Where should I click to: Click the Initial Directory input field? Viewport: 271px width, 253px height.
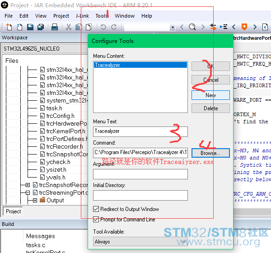(140, 196)
